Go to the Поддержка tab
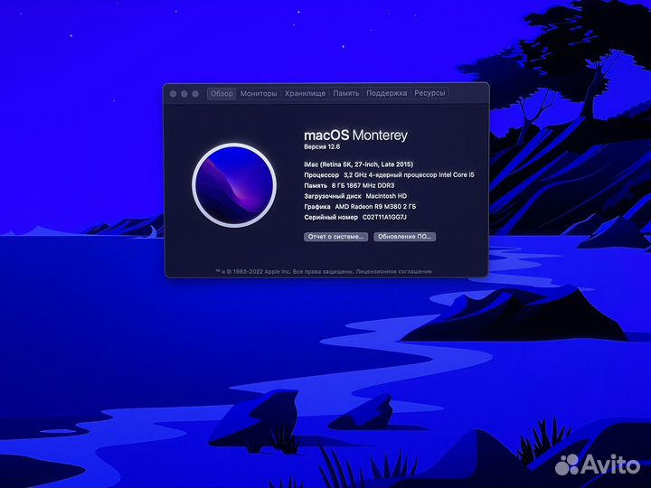Viewport: 651px width, 488px height. [x=386, y=93]
